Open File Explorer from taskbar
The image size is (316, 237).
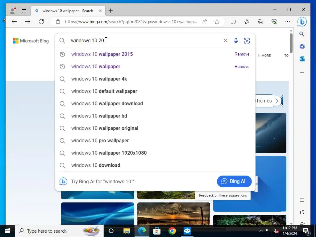pos(127,231)
